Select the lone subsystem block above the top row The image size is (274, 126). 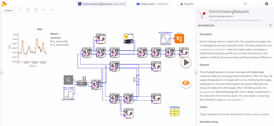101,39
